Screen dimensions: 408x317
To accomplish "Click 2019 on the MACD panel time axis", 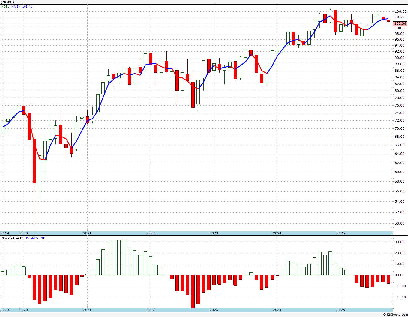I will pyautogui.click(x=5, y=310).
